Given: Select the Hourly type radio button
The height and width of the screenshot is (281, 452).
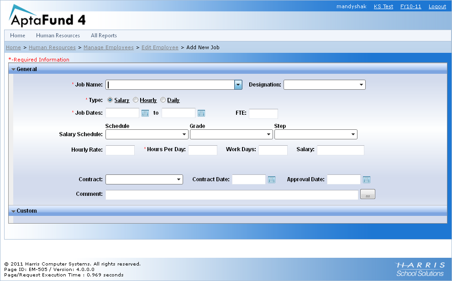Looking at the screenshot, I should pos(136,100).
